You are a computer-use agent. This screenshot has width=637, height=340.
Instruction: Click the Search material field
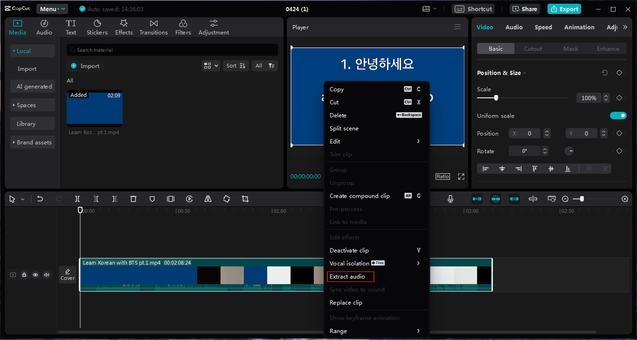172,50
